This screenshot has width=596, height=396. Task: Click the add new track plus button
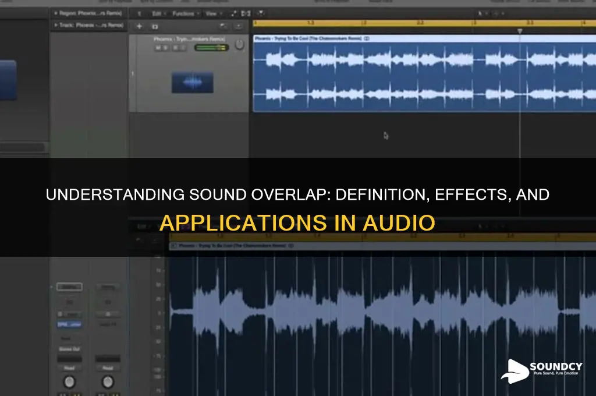[140, 26]
